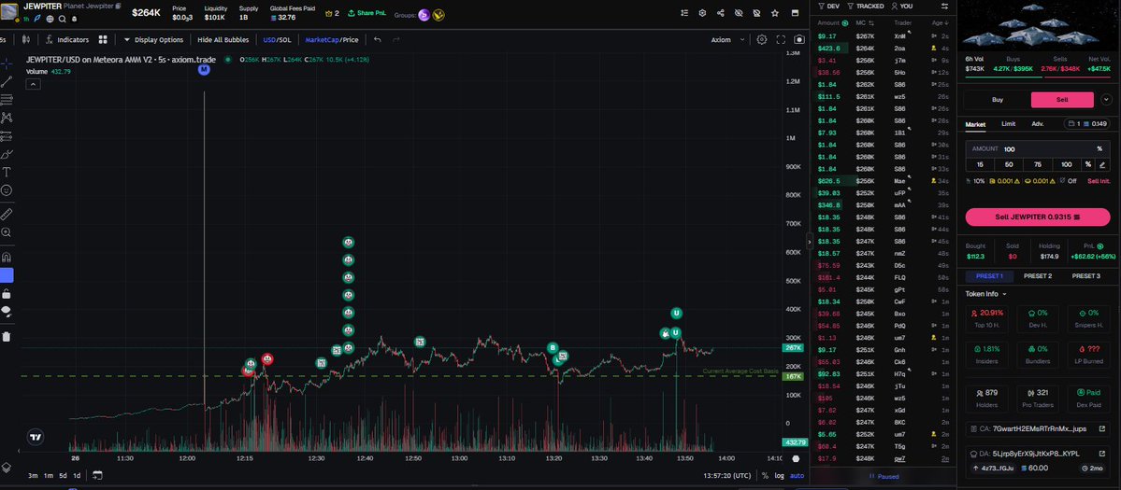This screenshot has width=1121, height=490.
Task: Select the Buy tab
Action: pyautogui.click(x=998, y=100)
